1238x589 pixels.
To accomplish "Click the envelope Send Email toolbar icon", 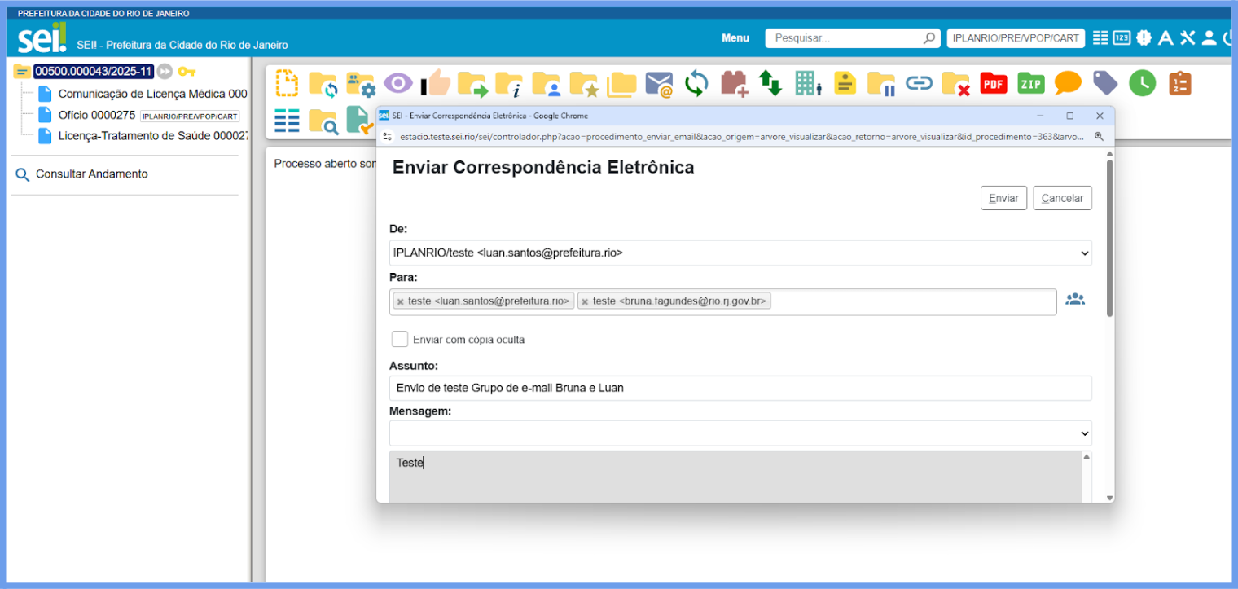I will (659, 83).
